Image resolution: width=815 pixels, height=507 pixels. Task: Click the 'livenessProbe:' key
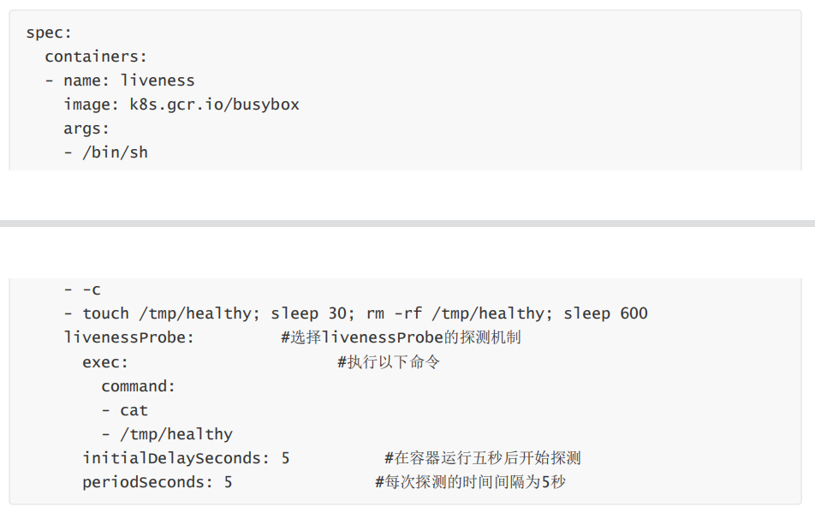[128, 337]
